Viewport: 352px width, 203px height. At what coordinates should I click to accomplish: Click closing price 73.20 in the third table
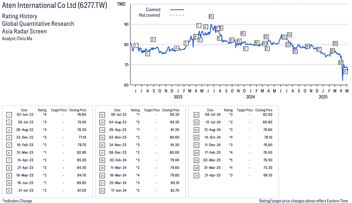(268, 168)
